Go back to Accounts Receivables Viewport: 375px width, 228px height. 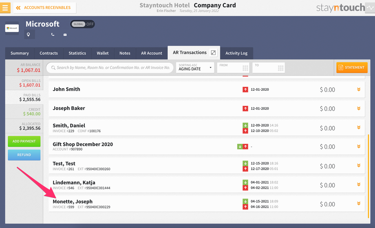pyautogui.click(x=44, y=8)
